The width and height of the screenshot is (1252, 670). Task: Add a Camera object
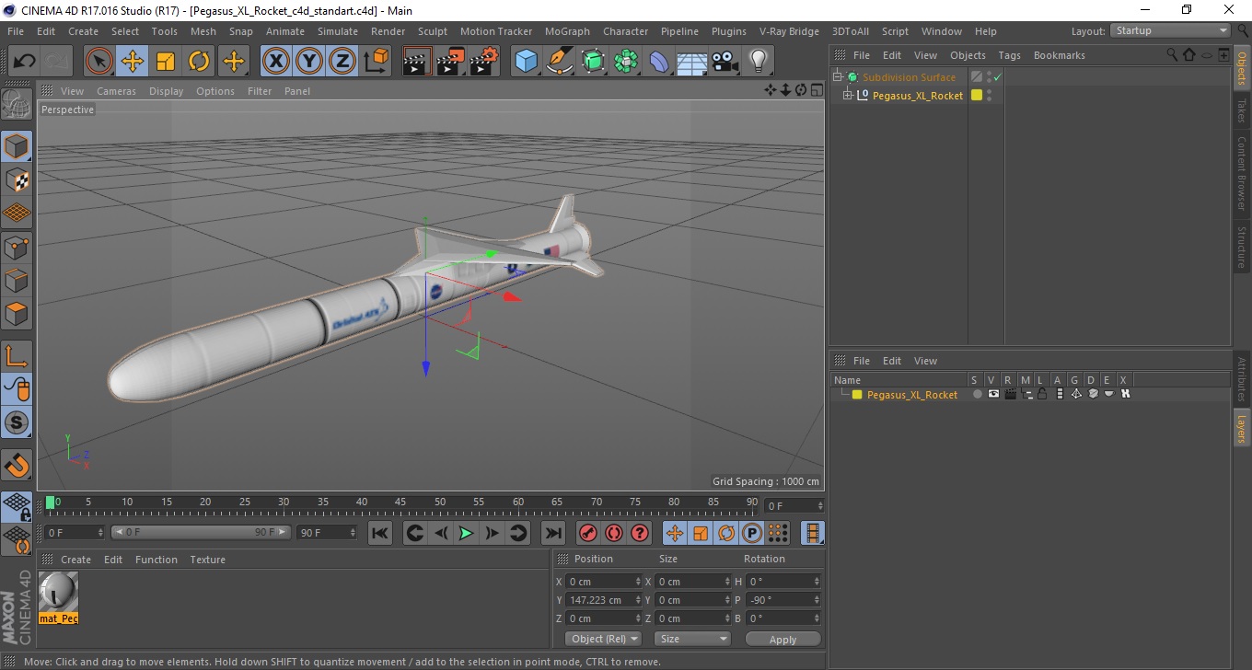725,62
